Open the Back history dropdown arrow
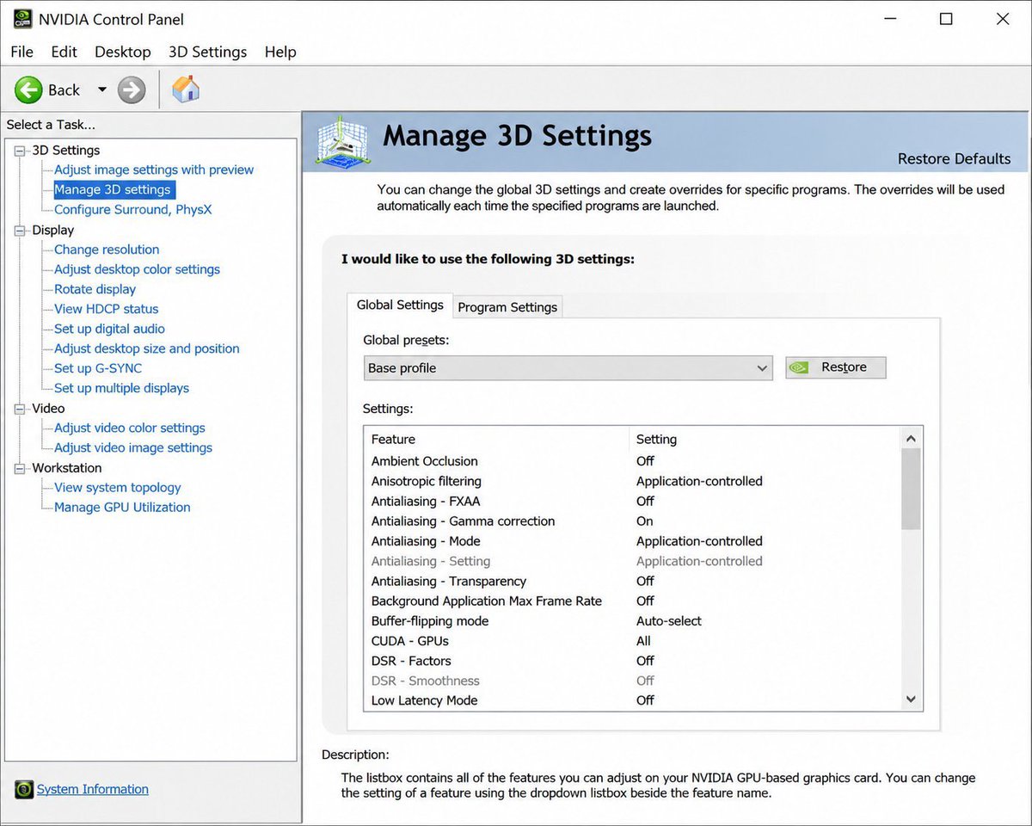This screenshot has height=826, width=1032. tap(101, 89)
